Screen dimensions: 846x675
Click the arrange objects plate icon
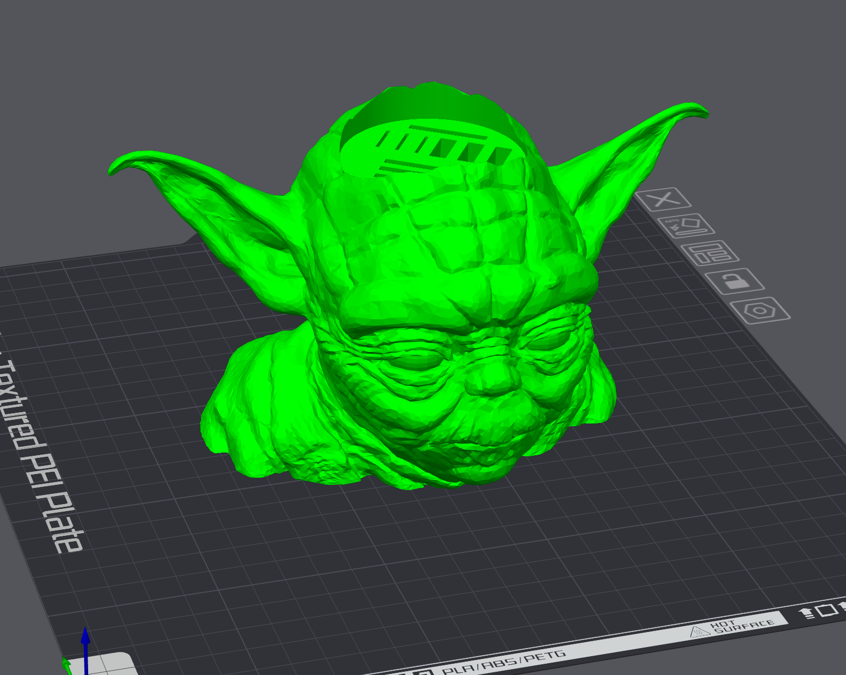[710, 254]
